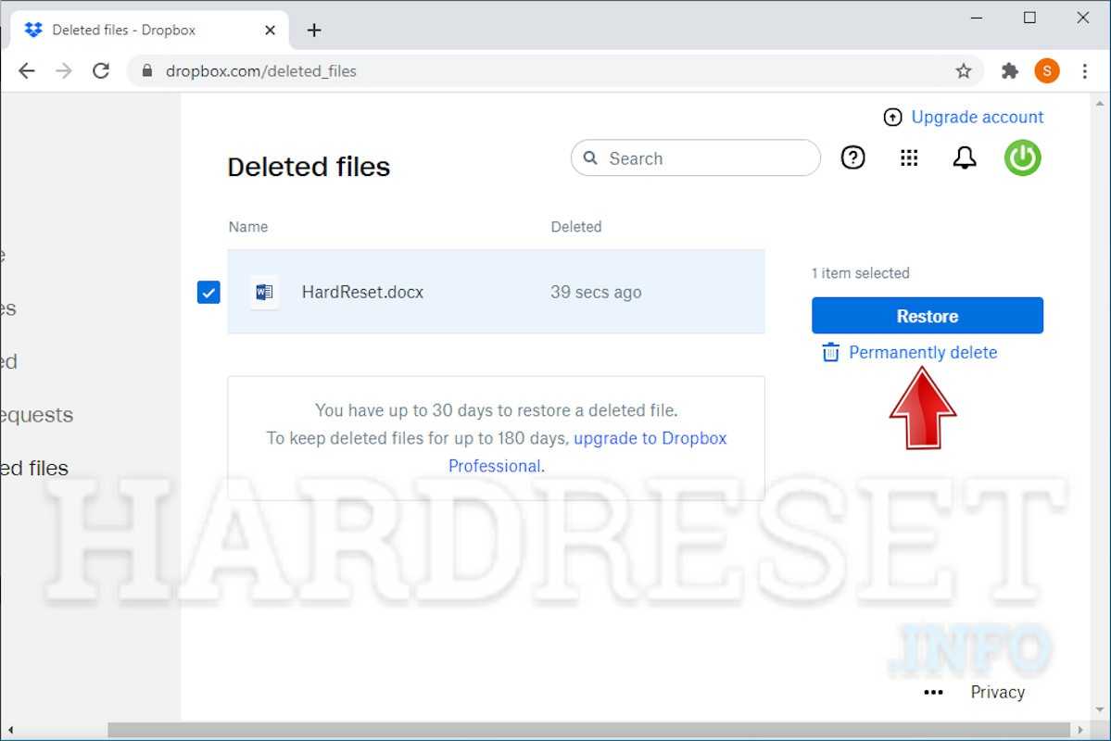The image size is (1111, 741).
Task: Click the Search field
Action: [x=696, y=158]
